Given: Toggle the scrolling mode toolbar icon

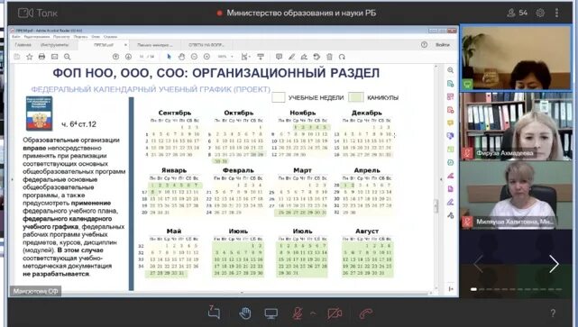Looking at the screenshot, I should click(x=261, y=57).
